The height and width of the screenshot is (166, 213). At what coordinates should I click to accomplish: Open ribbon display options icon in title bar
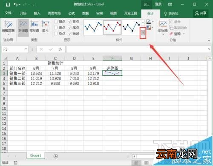click(170, 4)
